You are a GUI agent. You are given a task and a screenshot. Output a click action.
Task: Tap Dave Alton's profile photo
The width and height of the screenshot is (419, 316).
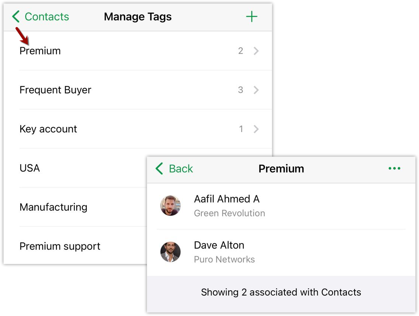[x=171, y=252]
